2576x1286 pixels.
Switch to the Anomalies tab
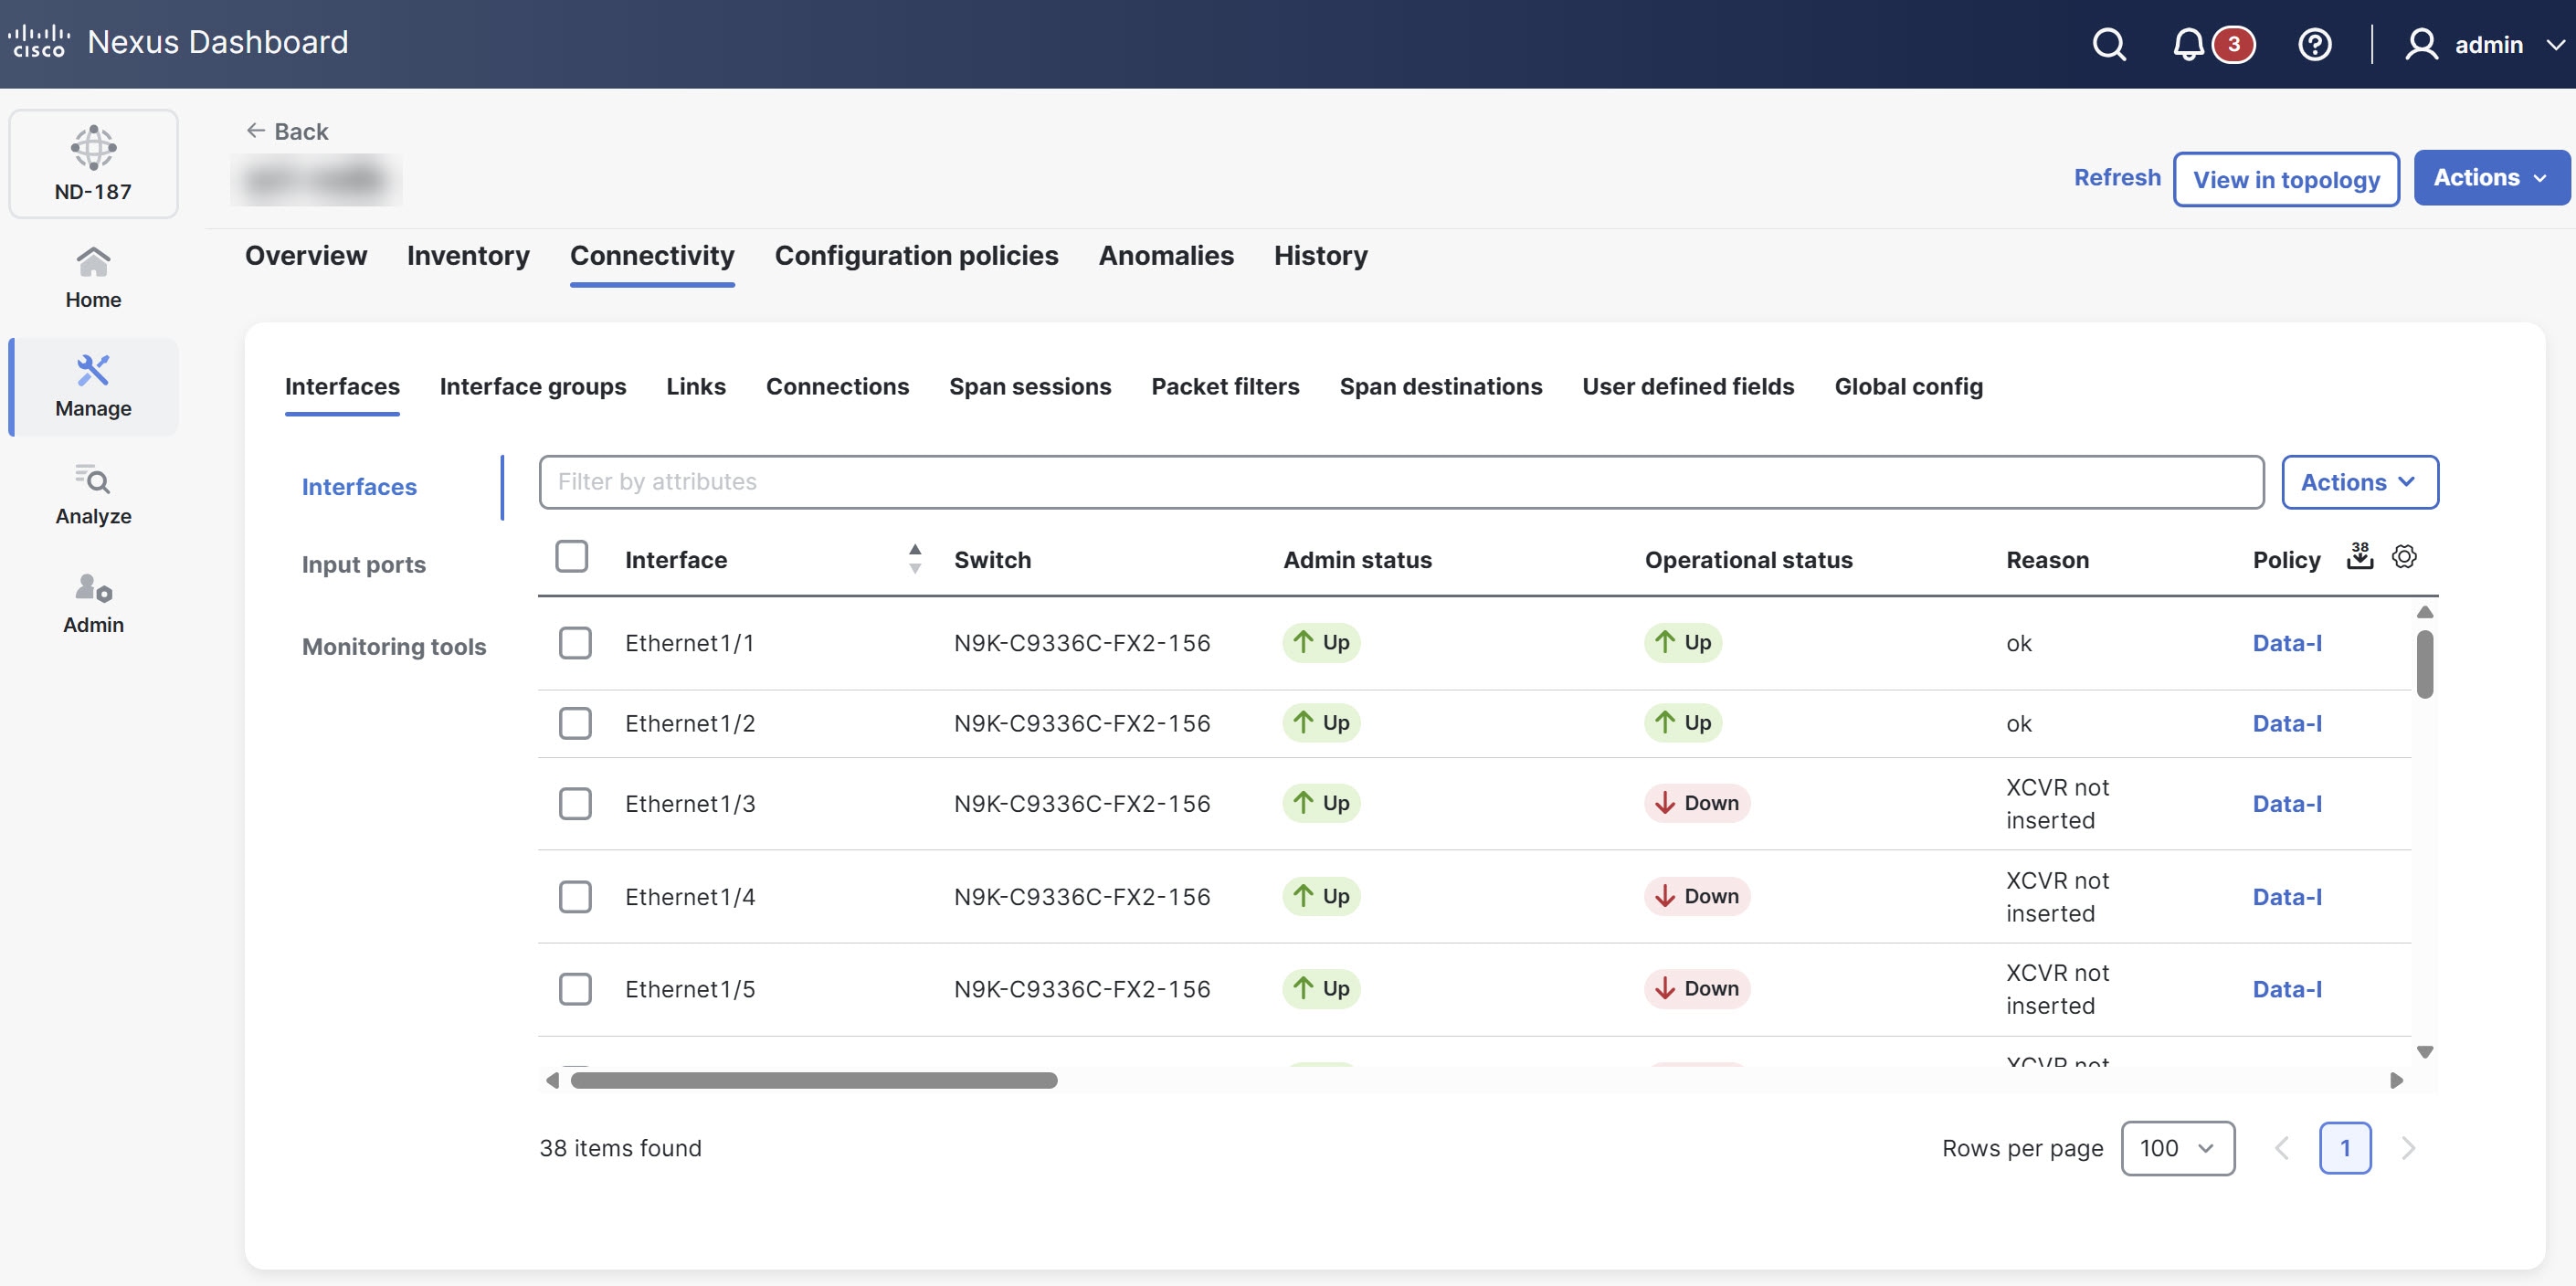1165,256
